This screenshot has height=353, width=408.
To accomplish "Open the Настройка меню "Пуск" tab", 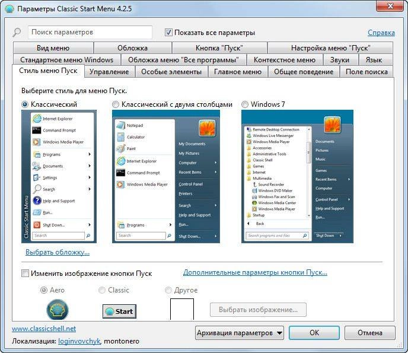I will [x=330, y=48].
